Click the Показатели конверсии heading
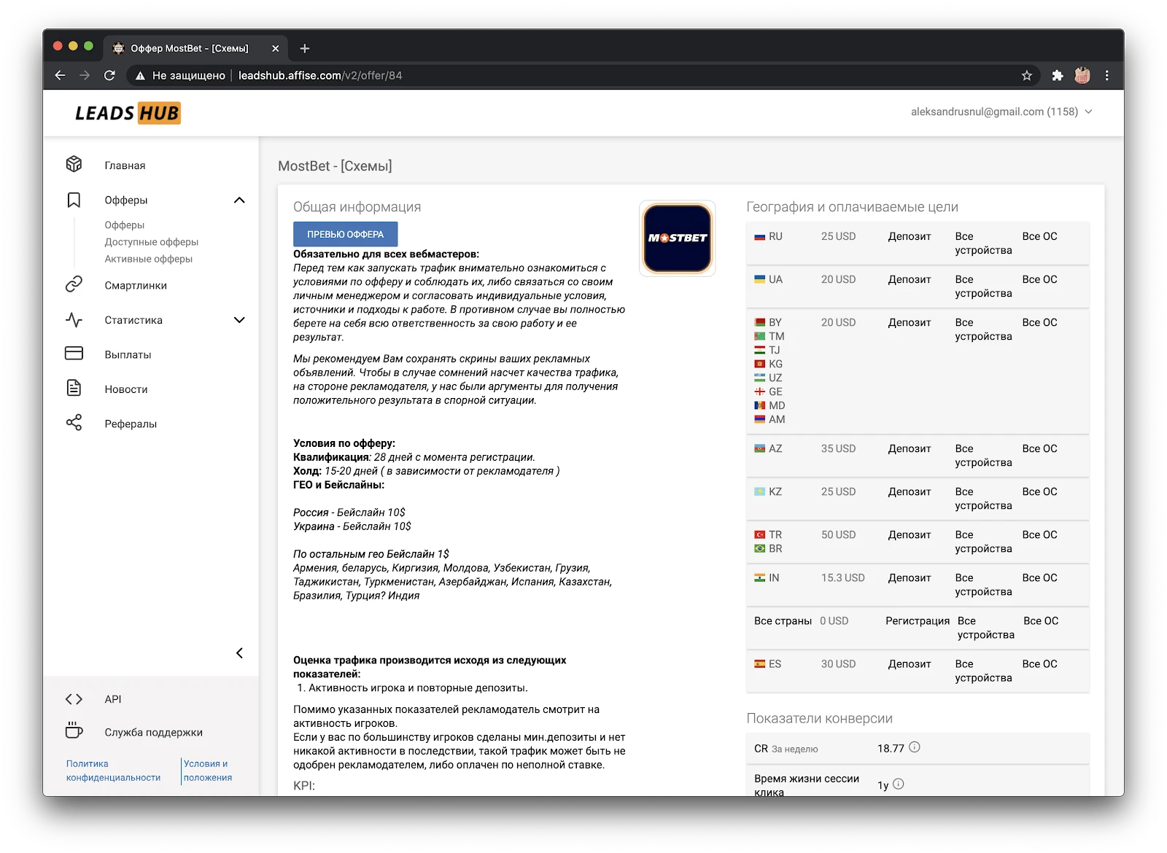Screen dimensions: 1167x853 tap(819, 718)
